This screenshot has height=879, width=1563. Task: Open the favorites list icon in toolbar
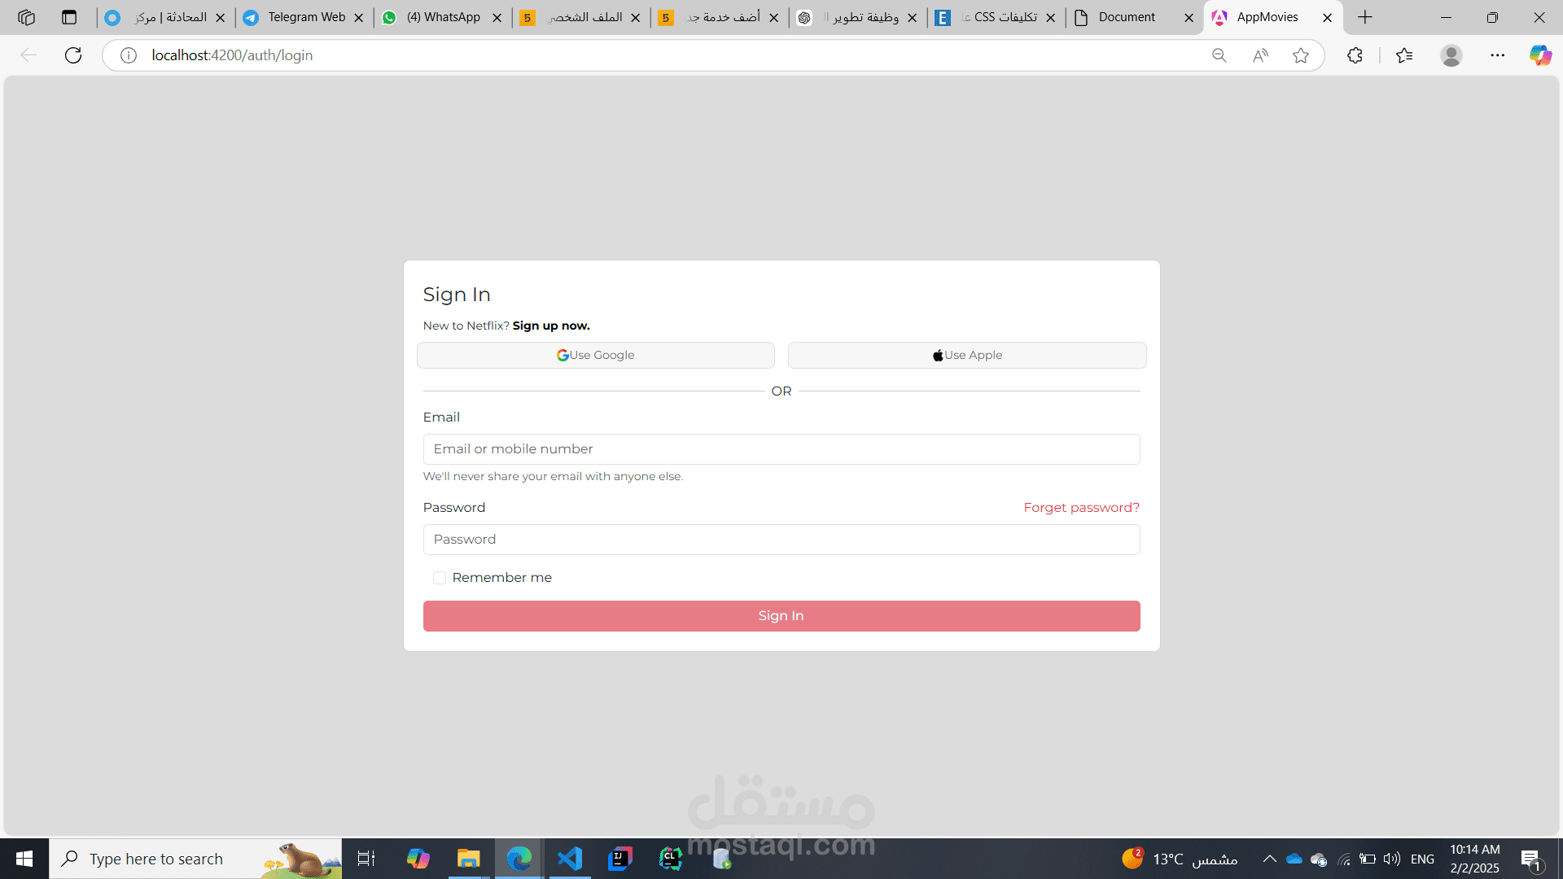pos(1404,55)
